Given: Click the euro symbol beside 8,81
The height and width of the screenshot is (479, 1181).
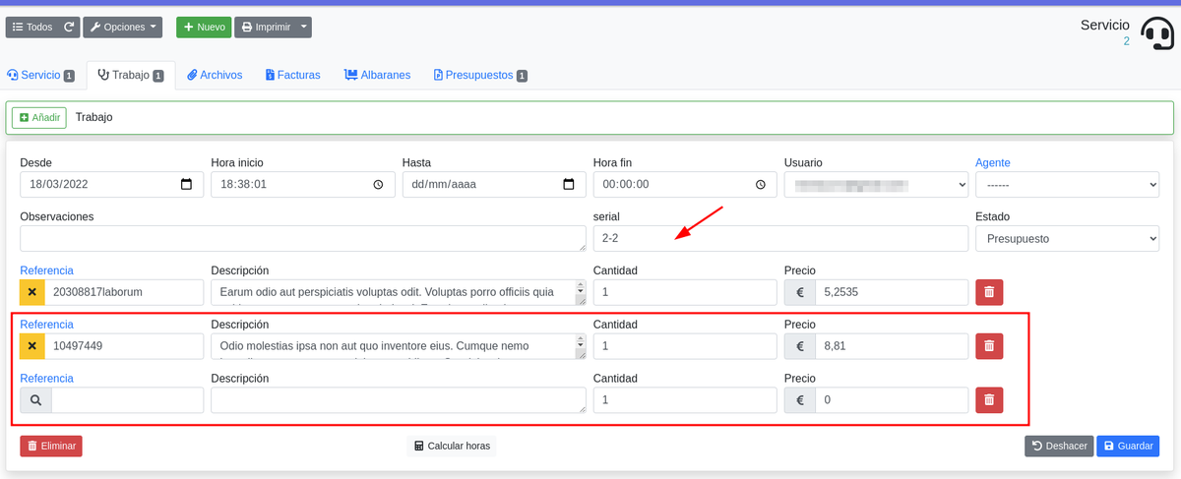Looking at the screenshot, I should [800, 346].
